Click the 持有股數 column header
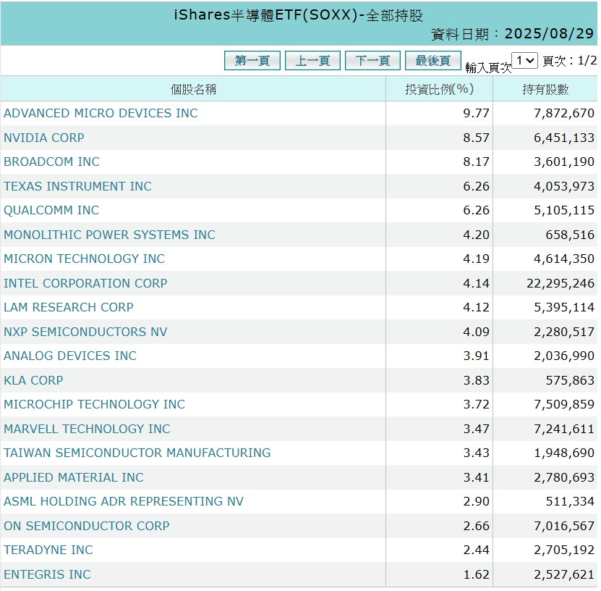The width and height of the screenshot is (601, 591). (545, 89)
